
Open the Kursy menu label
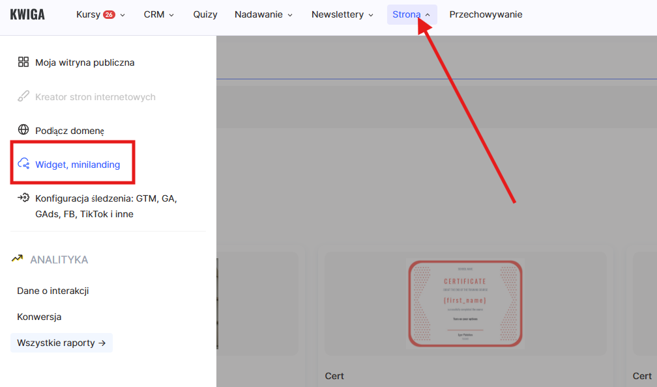(x=88, y=14)
